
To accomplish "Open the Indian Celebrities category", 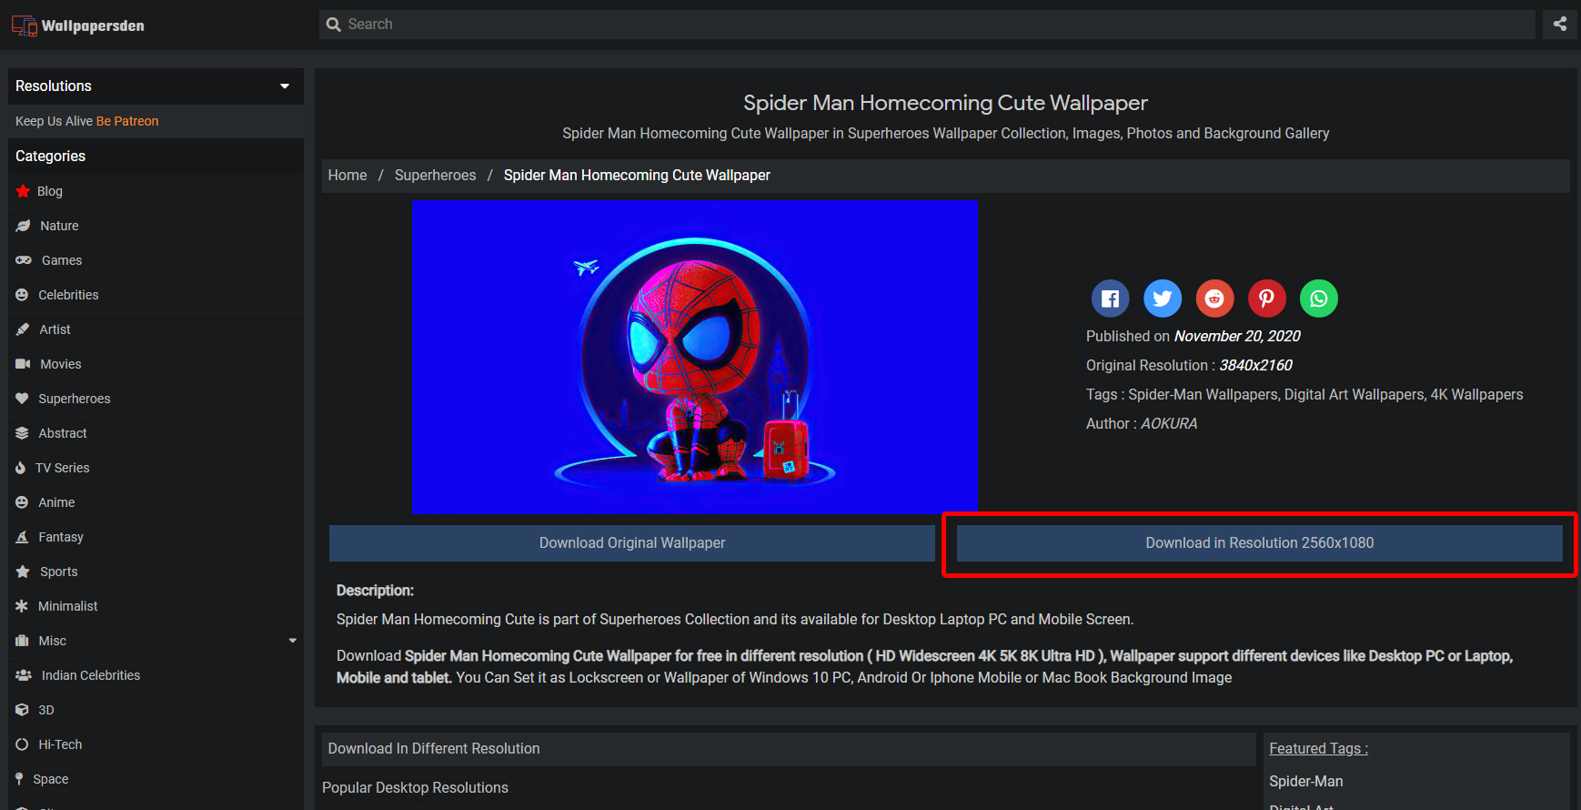I will point(91,675).
